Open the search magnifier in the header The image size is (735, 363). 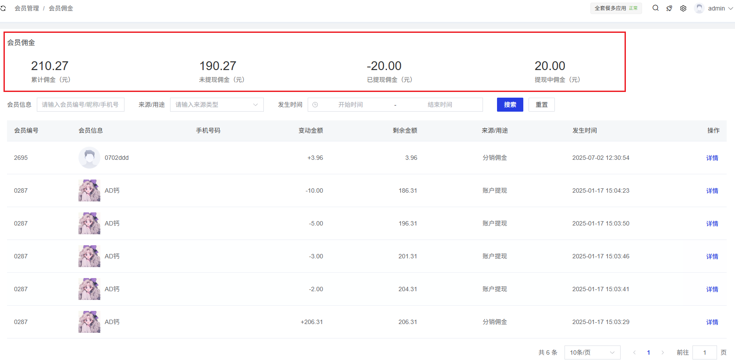655,8
